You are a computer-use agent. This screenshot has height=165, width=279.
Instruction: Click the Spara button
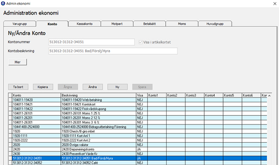click(142, 87)
